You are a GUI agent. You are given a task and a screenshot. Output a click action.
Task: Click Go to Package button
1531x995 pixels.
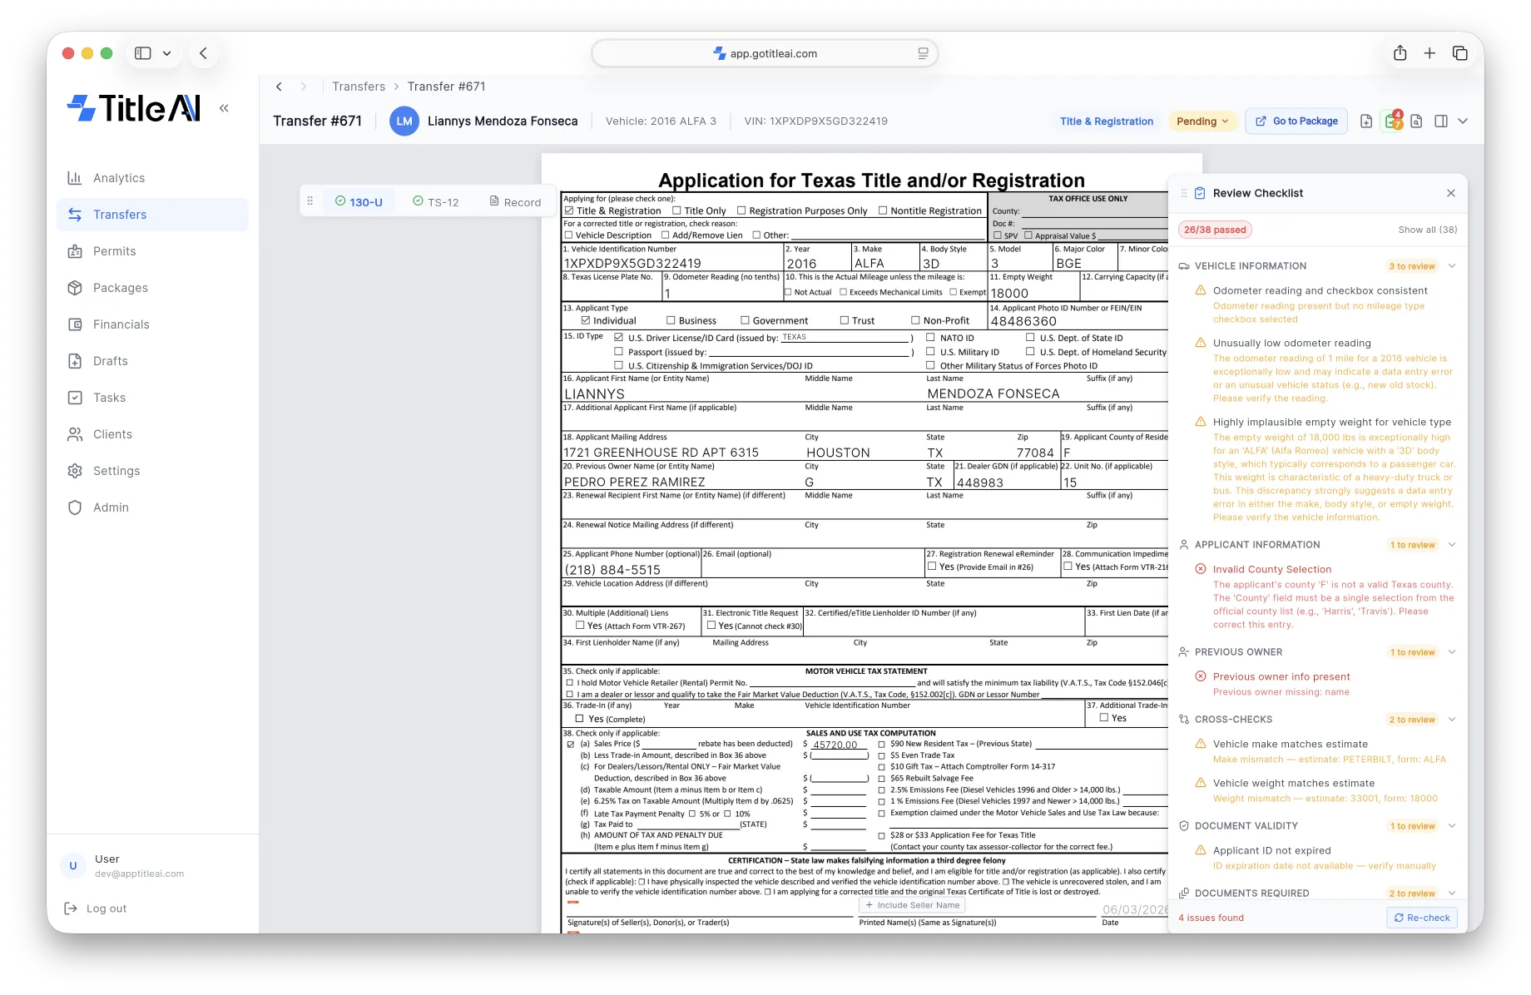[1296, 121]
